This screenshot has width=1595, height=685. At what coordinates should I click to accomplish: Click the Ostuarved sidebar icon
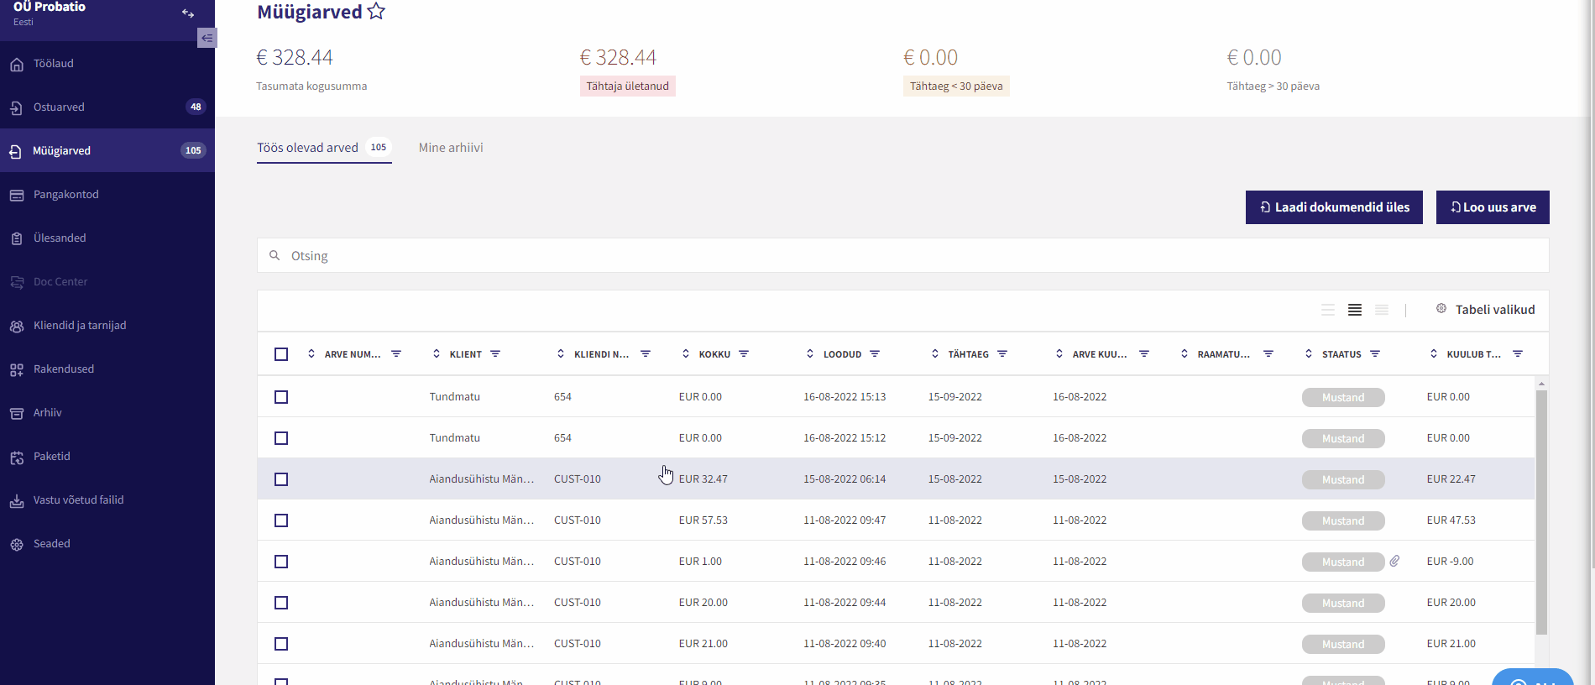click(17, 107)
